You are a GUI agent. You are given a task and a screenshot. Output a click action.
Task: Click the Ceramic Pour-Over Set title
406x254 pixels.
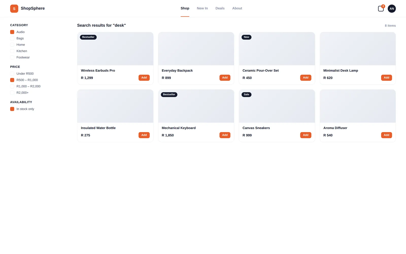pyautogui.click(x=261, y=71)
